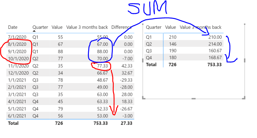Select the Q4 row in right table
The height and width of the screenshot is (138, 257).
coord(184,57)
